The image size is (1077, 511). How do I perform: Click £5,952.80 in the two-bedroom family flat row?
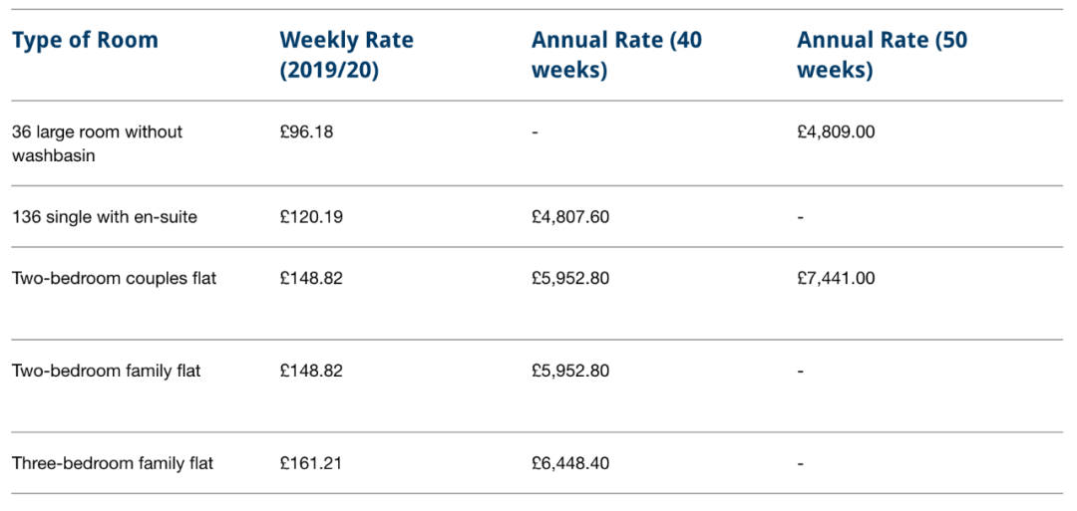570,372
